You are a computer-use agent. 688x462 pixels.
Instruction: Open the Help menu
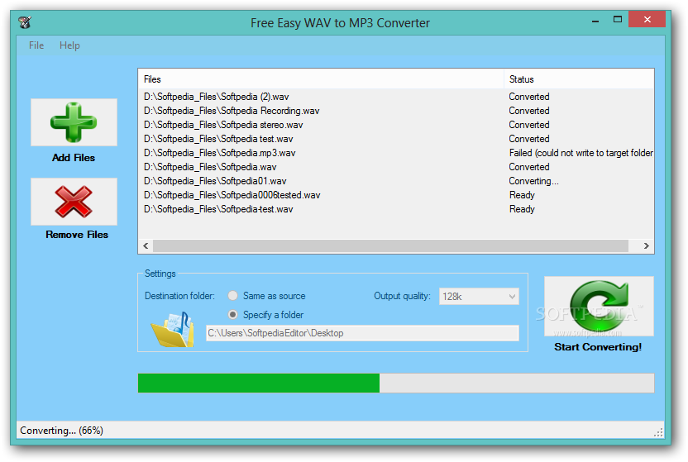[69, 45]
